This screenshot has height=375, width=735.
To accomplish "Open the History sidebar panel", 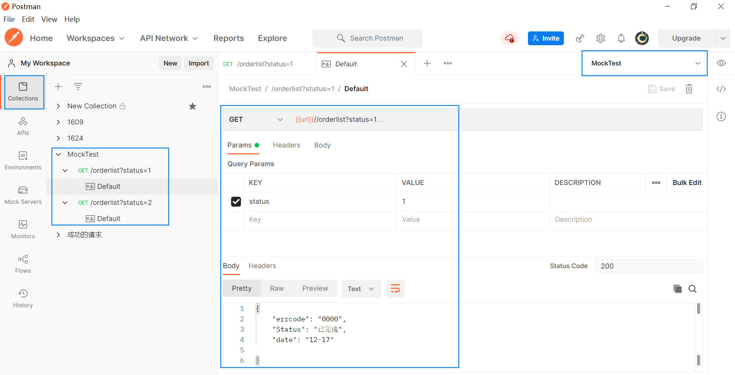I will point(23,299).
